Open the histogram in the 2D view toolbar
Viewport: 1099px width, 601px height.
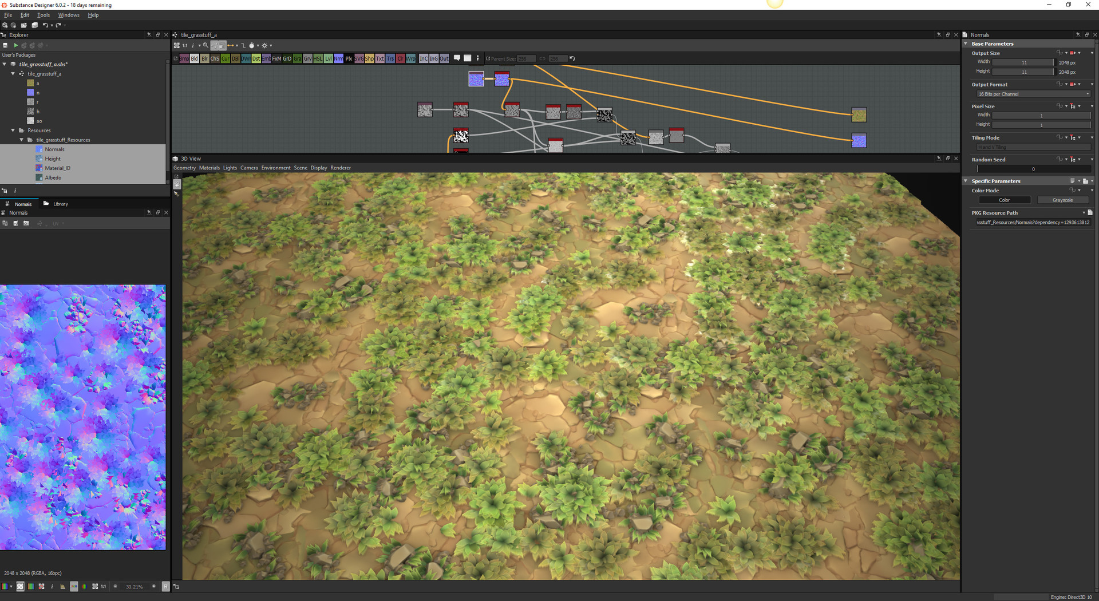pos(63,586)
